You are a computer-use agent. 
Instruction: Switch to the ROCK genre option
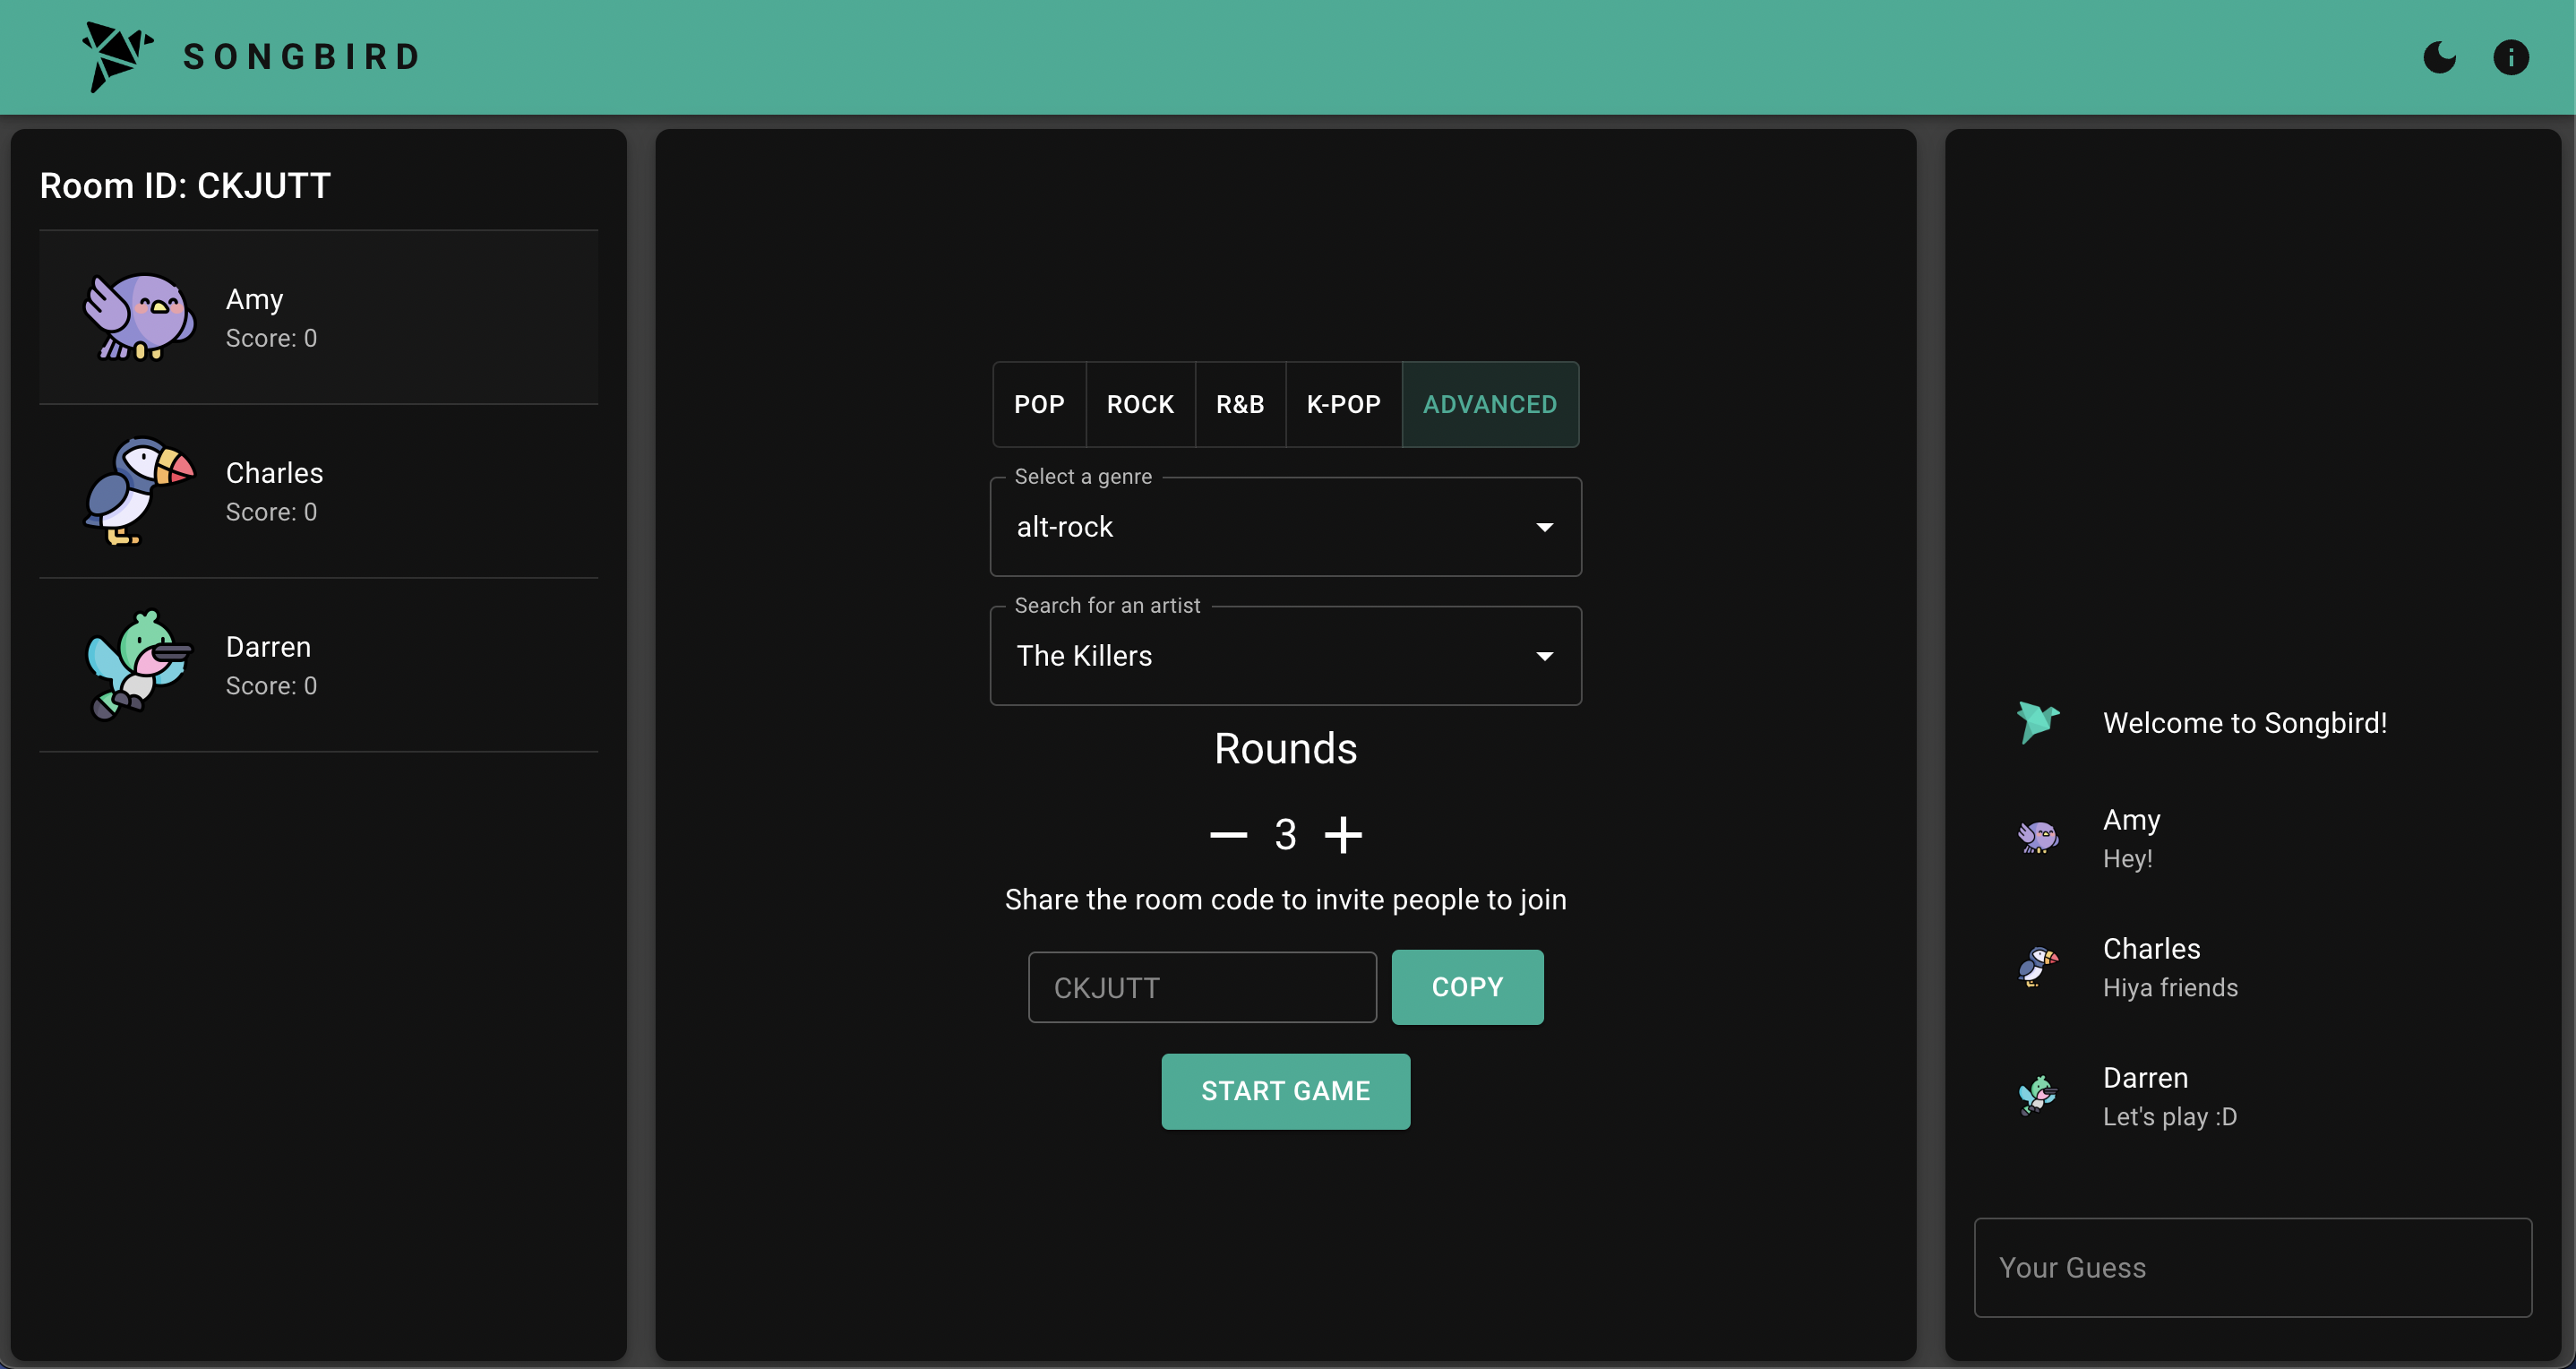[1140, 404]
